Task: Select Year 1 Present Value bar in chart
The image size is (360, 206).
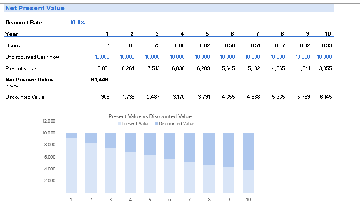Action: pos(71,165)
